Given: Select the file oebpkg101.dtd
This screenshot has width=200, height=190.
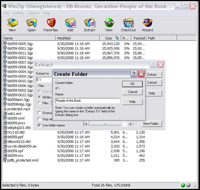Looking at the screenshot, I should [19, 128].
